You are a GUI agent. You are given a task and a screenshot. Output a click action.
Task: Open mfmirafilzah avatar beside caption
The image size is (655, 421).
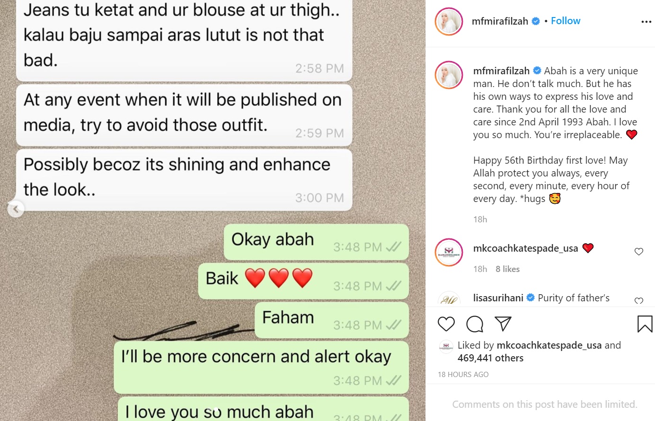pos(449,75)
